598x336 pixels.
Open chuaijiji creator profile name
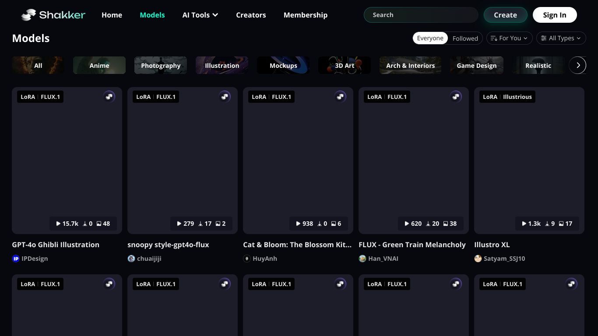point(149,259)
